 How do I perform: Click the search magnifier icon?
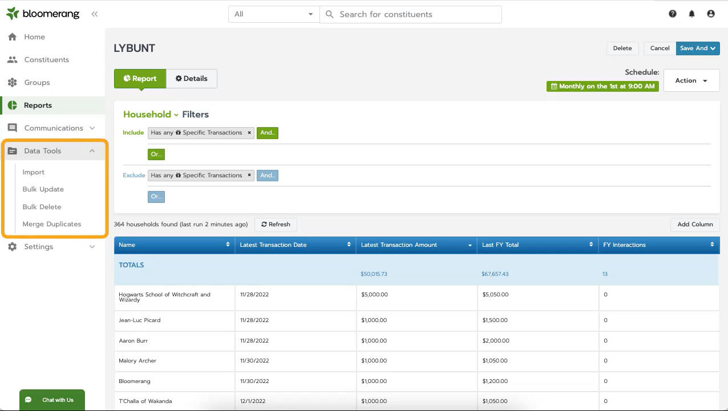click(x=329, y=14)
